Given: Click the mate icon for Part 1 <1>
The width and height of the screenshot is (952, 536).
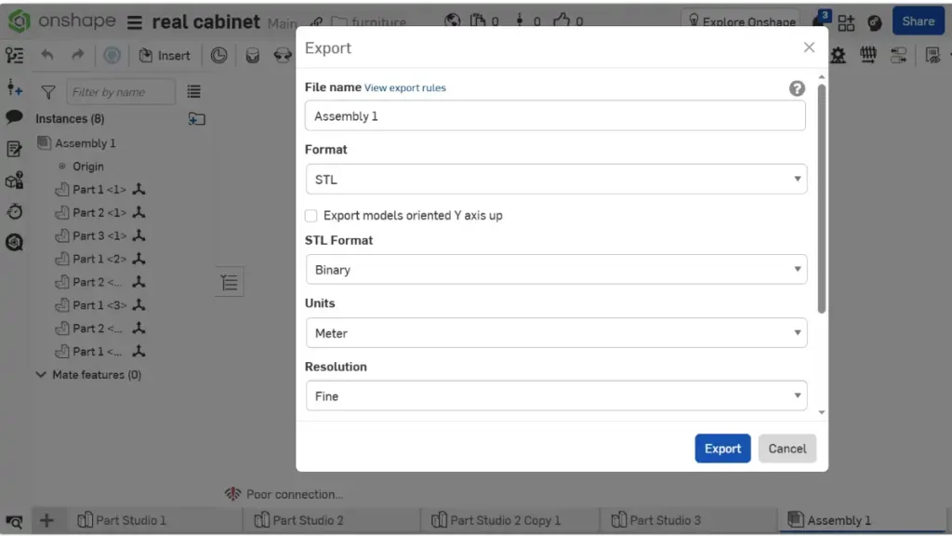Looking at the screenshot, I should pos(139,189).
